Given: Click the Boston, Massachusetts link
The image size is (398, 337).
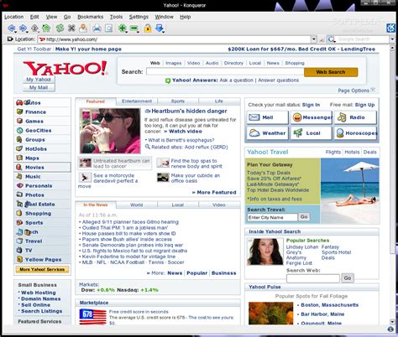Looking at the screenshot, I should click(330, 305).
